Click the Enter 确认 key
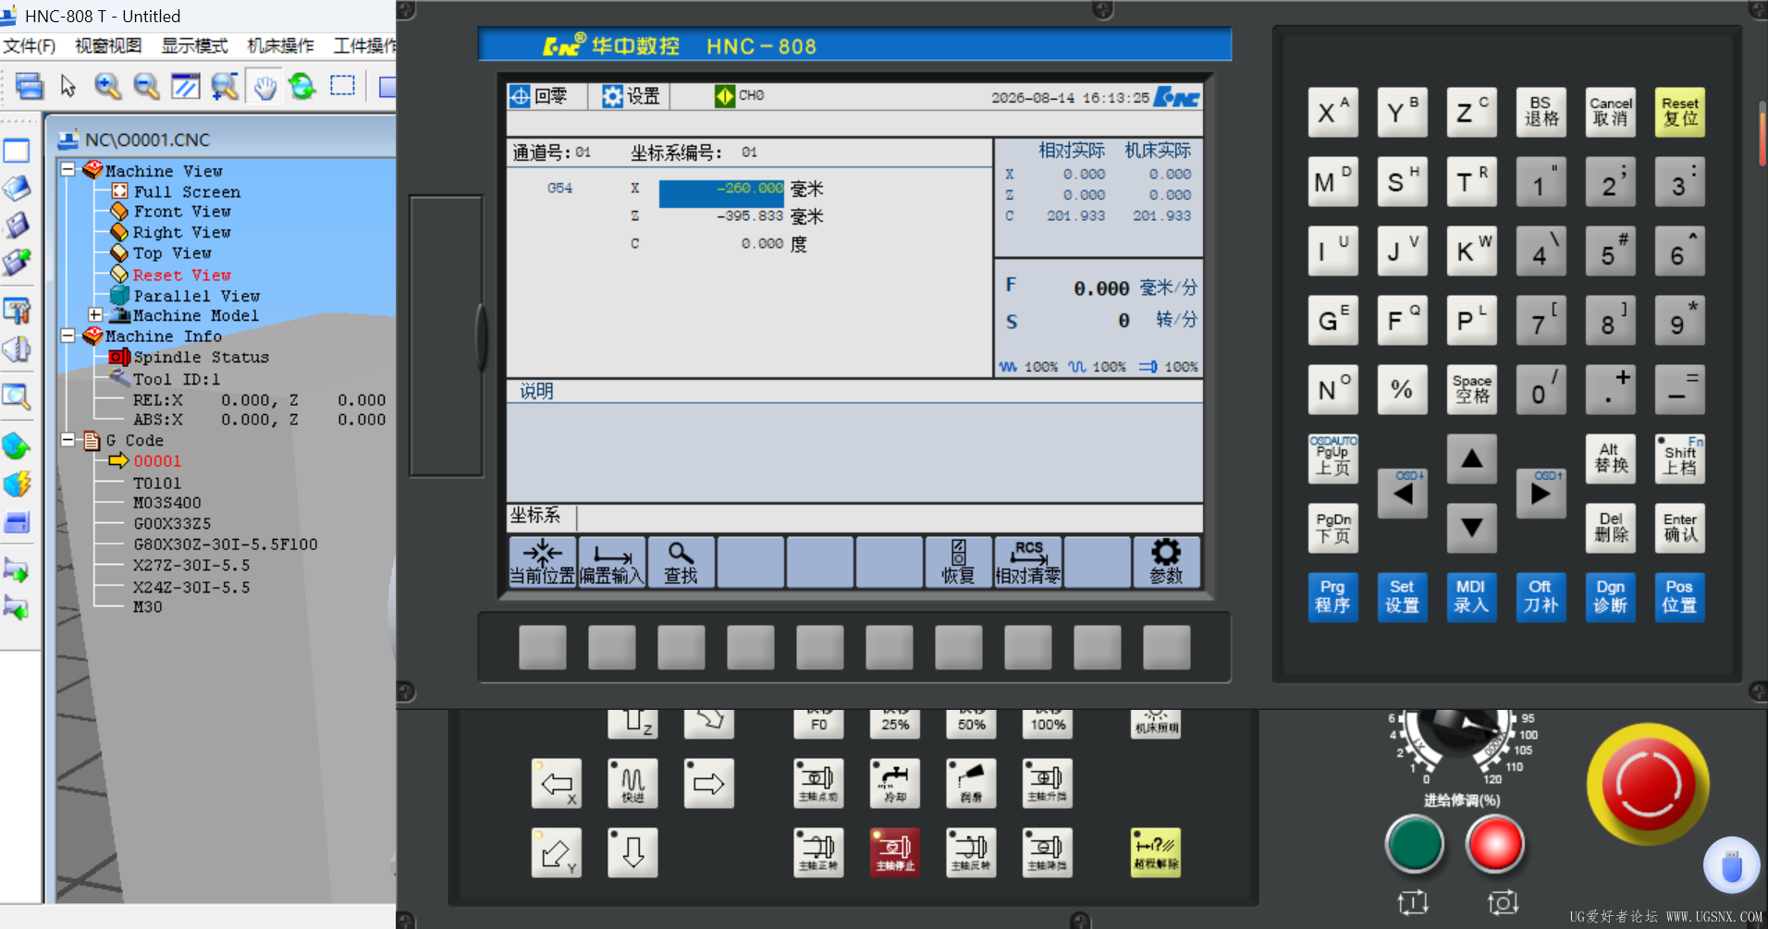This screenshot has height=929, width=1768. click(x=1679, y=528)
